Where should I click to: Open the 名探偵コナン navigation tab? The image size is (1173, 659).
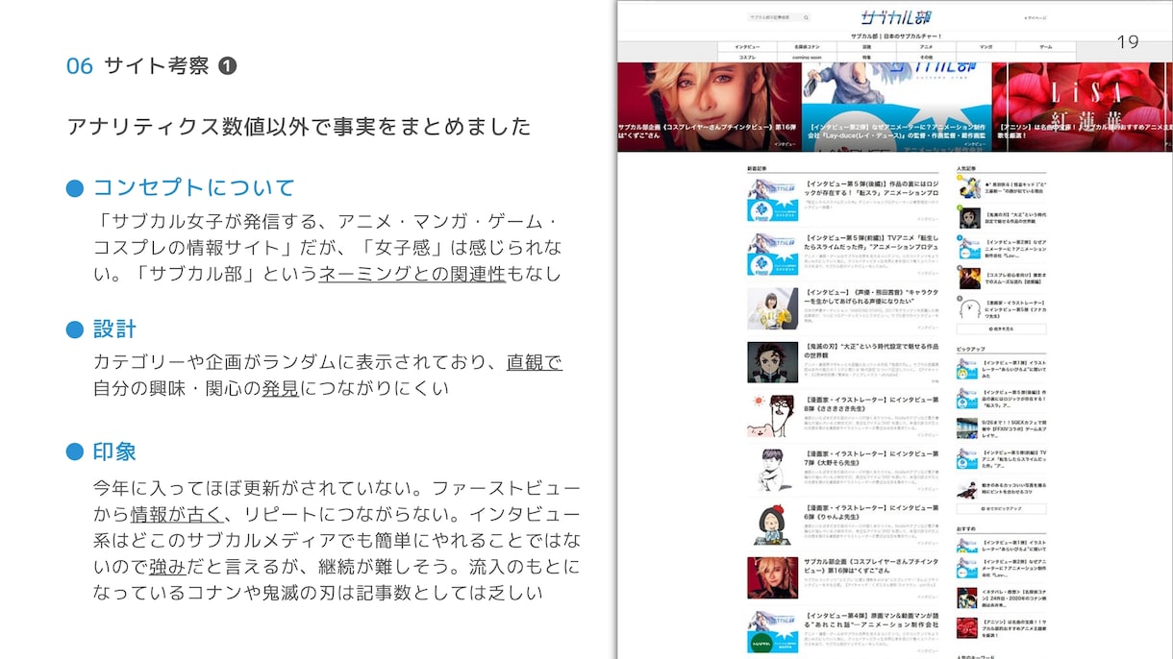[807, 47]
